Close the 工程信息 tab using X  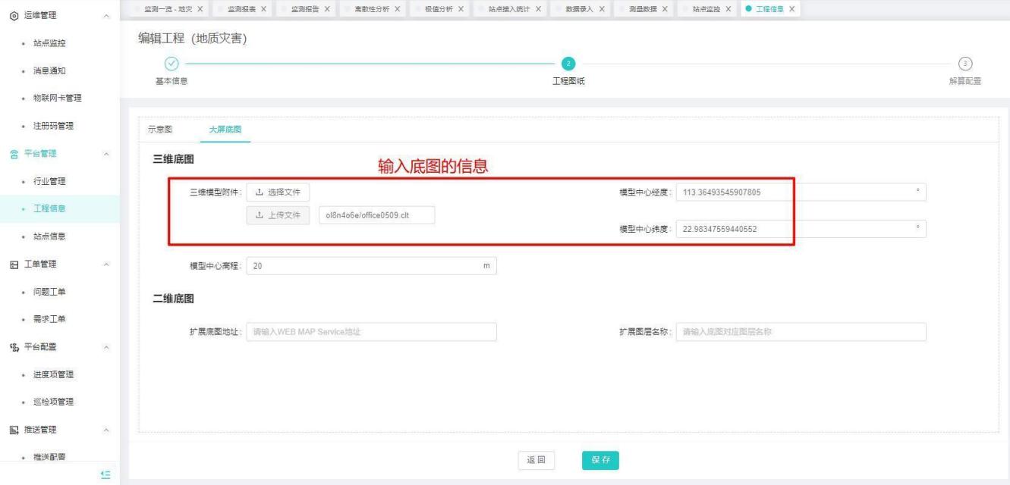pyautogui.click(x=792, y=8)
